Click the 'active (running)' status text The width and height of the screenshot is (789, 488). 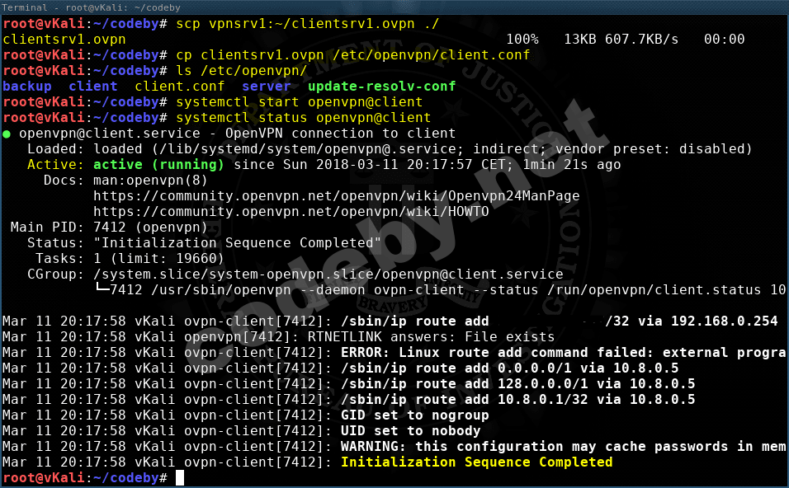click(158, 165)
